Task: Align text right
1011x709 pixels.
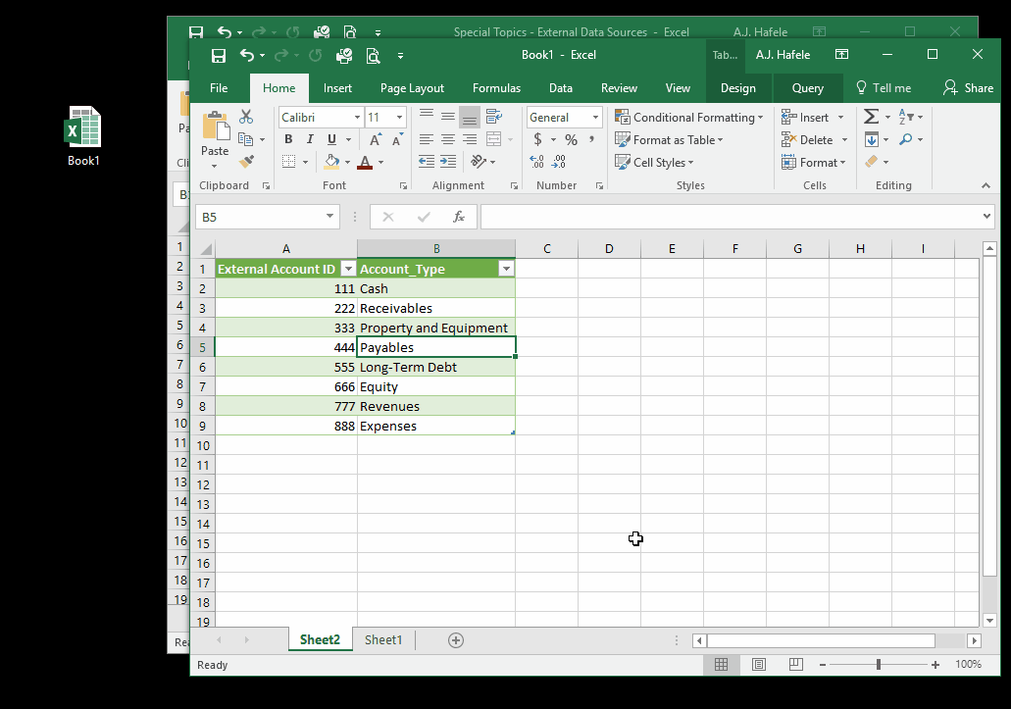Action: 470,139
